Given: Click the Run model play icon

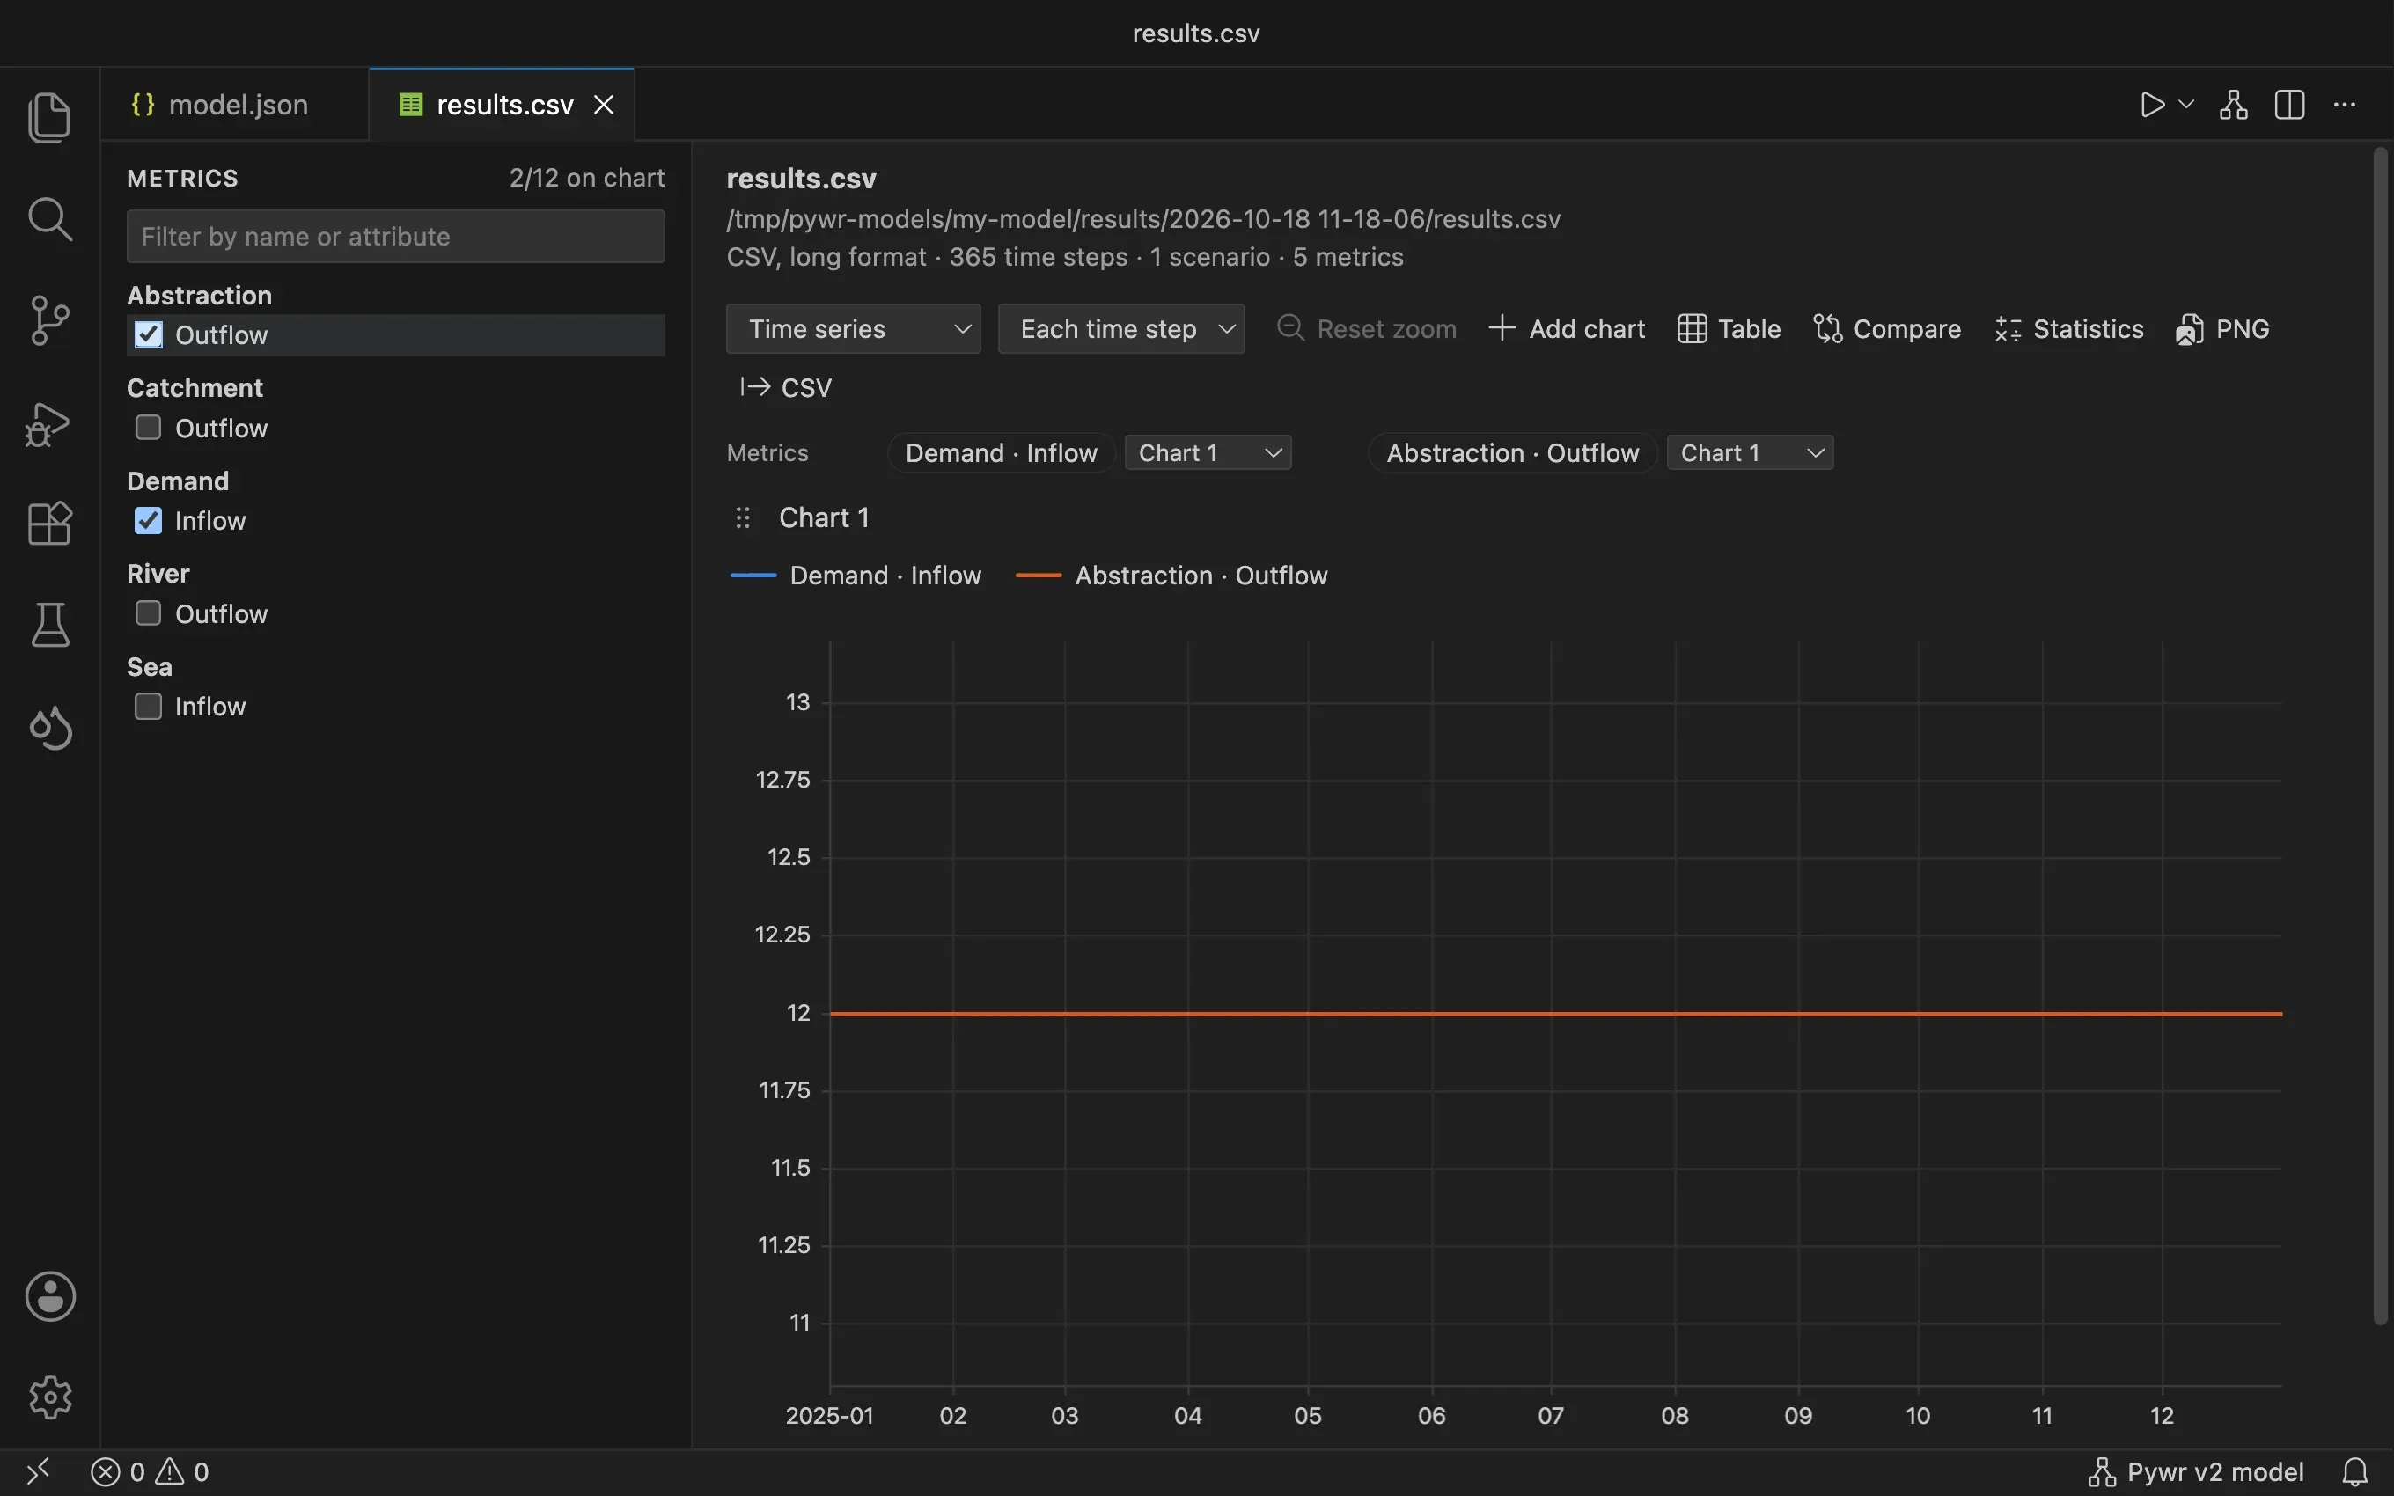Looking at the screenshot, I should coord(2152,105).
